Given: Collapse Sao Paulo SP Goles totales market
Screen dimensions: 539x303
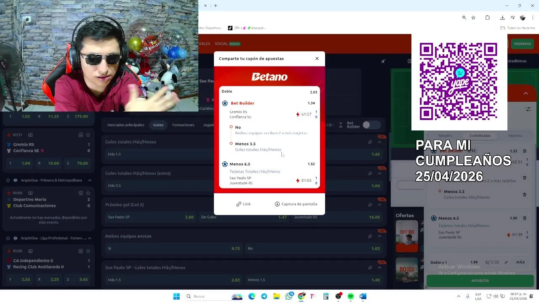Looking at the screenshot, I should [x=379, y=268].
